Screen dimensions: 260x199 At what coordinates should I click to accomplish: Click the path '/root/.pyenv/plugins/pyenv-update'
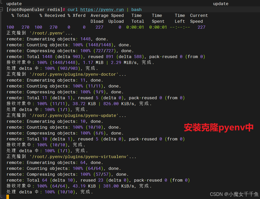74,116
